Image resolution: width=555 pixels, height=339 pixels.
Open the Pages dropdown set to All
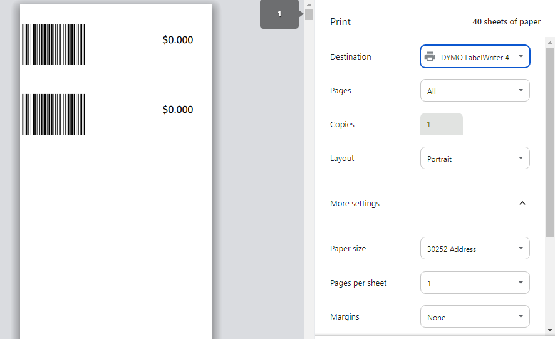click(475, 90)
